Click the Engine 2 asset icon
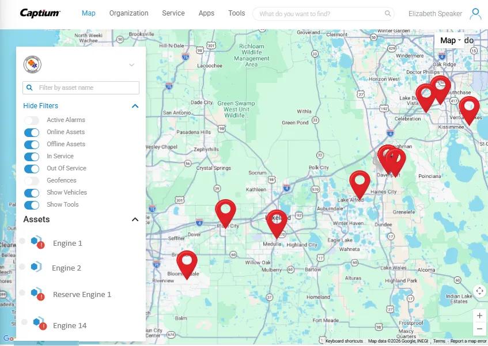 [36, 267]
